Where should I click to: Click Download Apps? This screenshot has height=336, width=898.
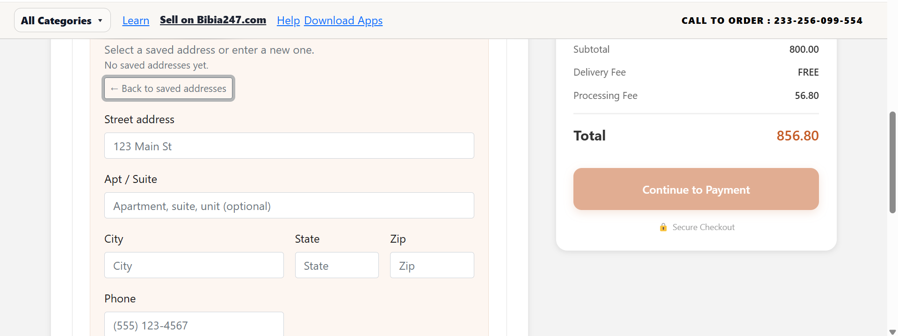343,20
